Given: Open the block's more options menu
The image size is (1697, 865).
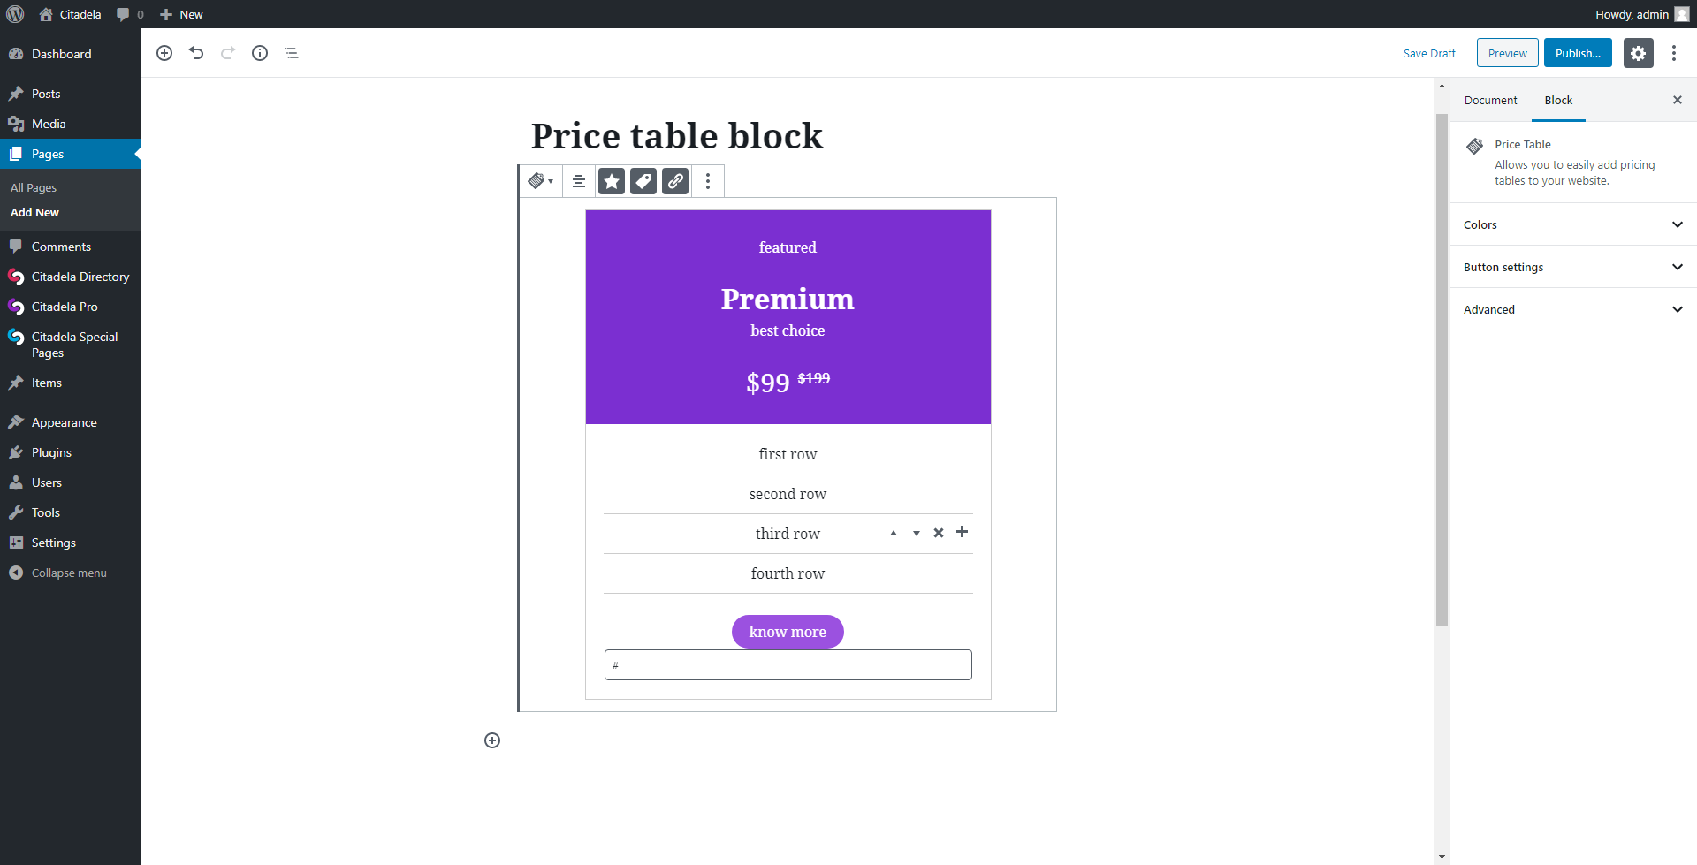Looking at the screenshot, I should (x=708, y=181).
